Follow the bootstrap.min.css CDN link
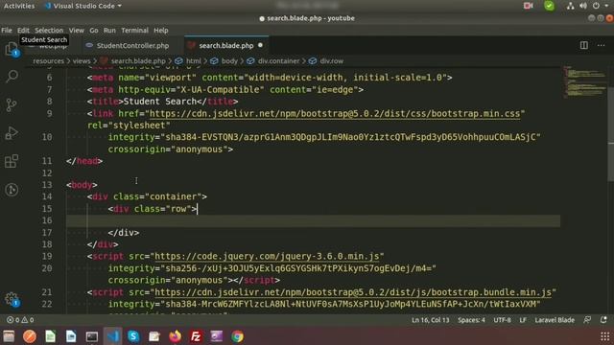614x345 pixels. pos(335,113)
